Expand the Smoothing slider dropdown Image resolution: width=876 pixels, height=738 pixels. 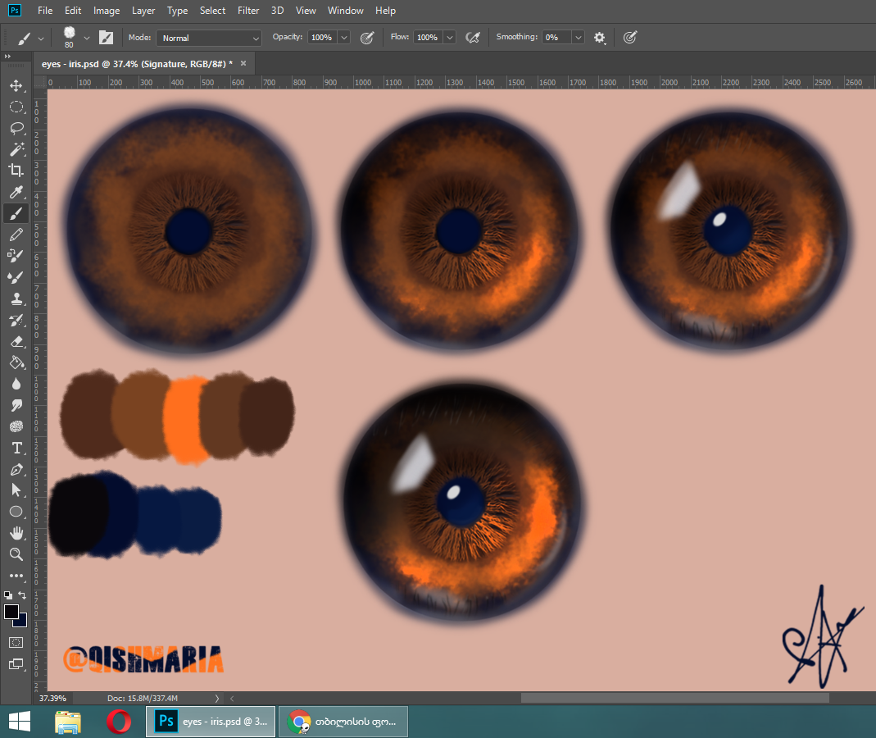tap(579, 38)
